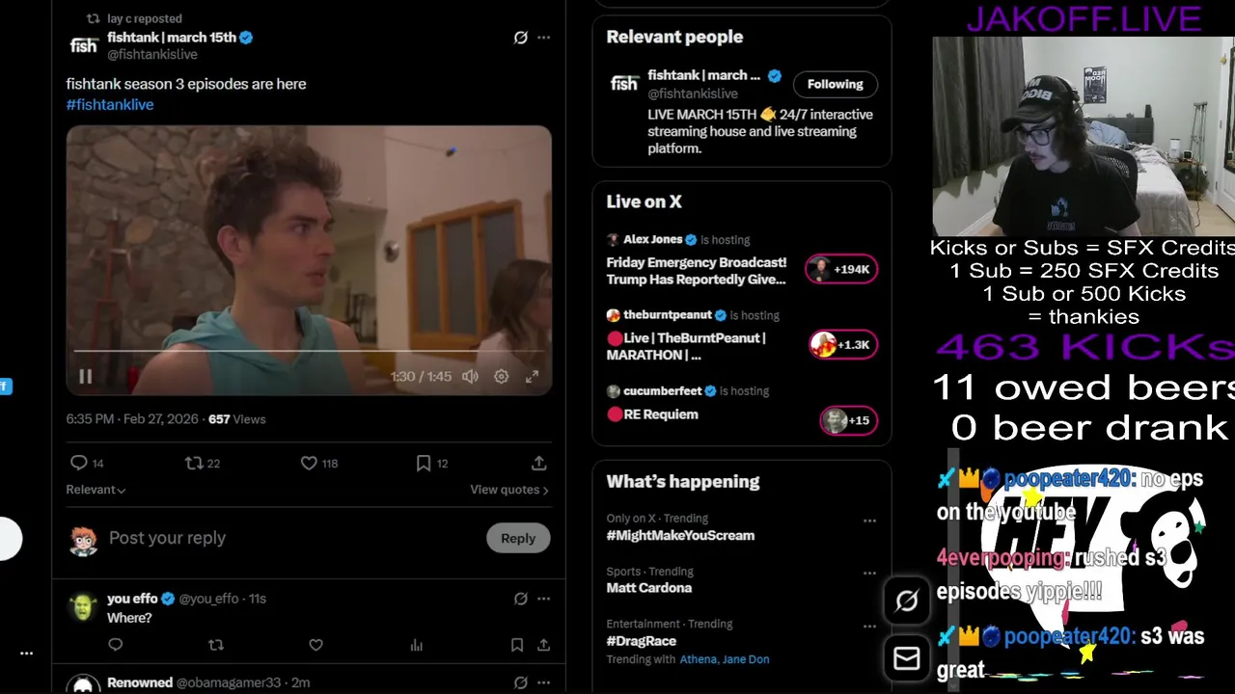
Task: Click 657 Views count
Action: [236, 419]
